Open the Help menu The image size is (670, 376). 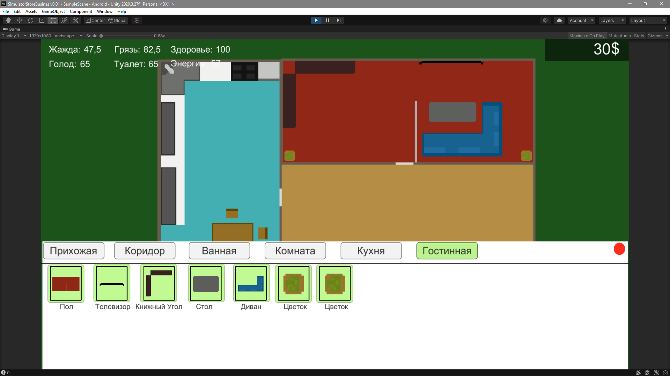point(122,11)
